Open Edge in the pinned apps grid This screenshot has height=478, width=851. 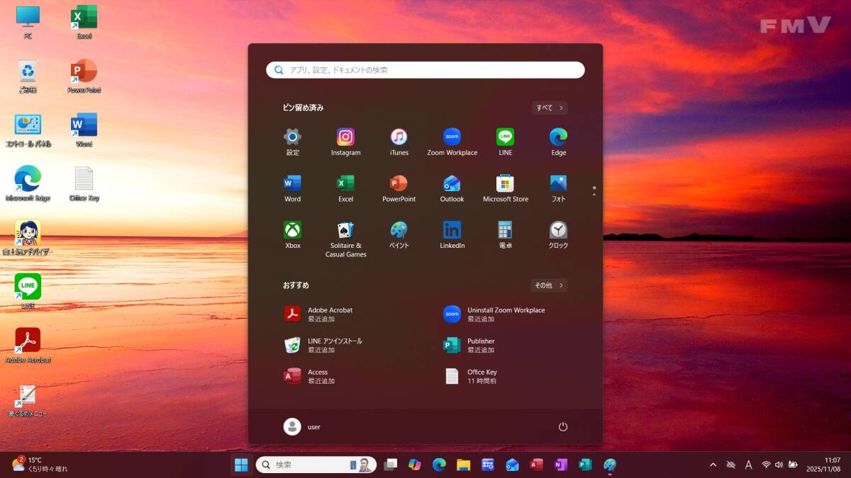pos(558,142)
